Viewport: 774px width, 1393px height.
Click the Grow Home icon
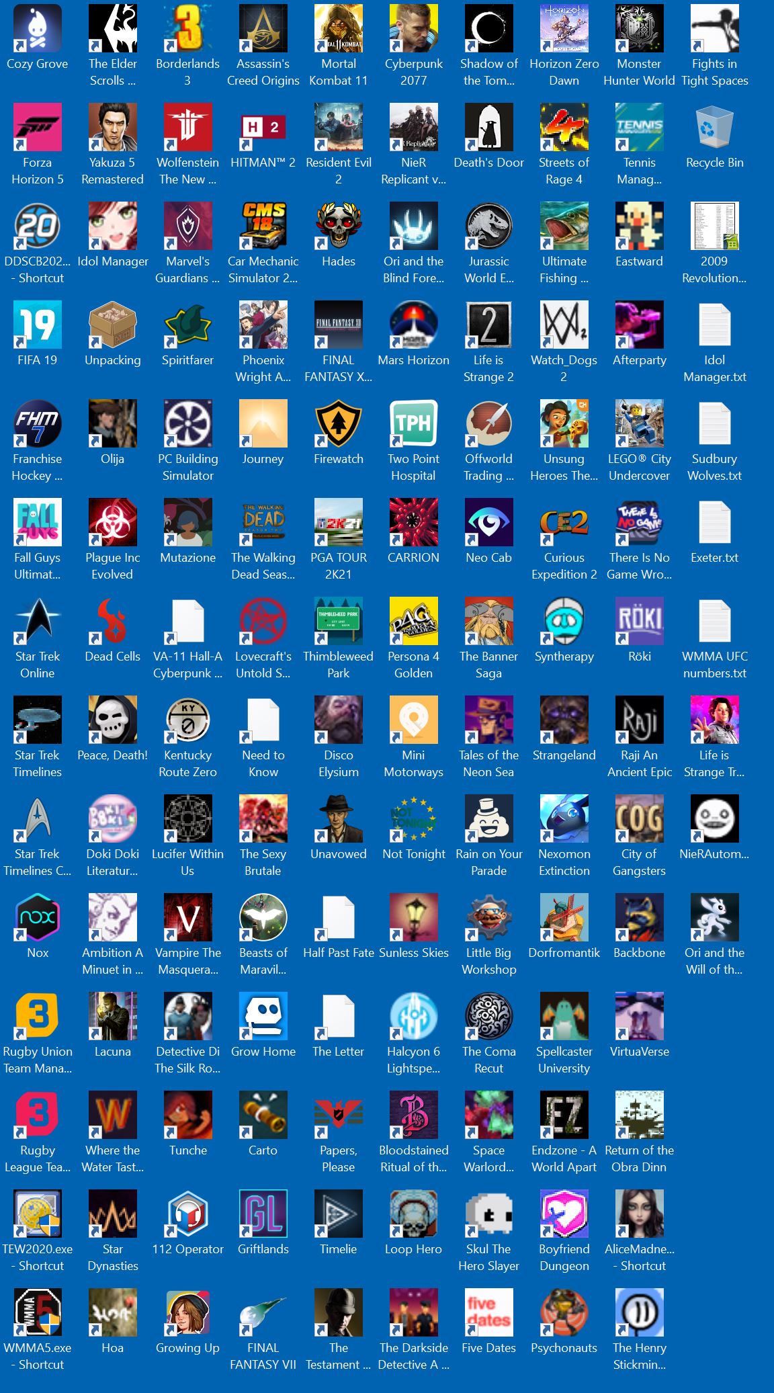pyautogui.click(x=263, y=1016)
